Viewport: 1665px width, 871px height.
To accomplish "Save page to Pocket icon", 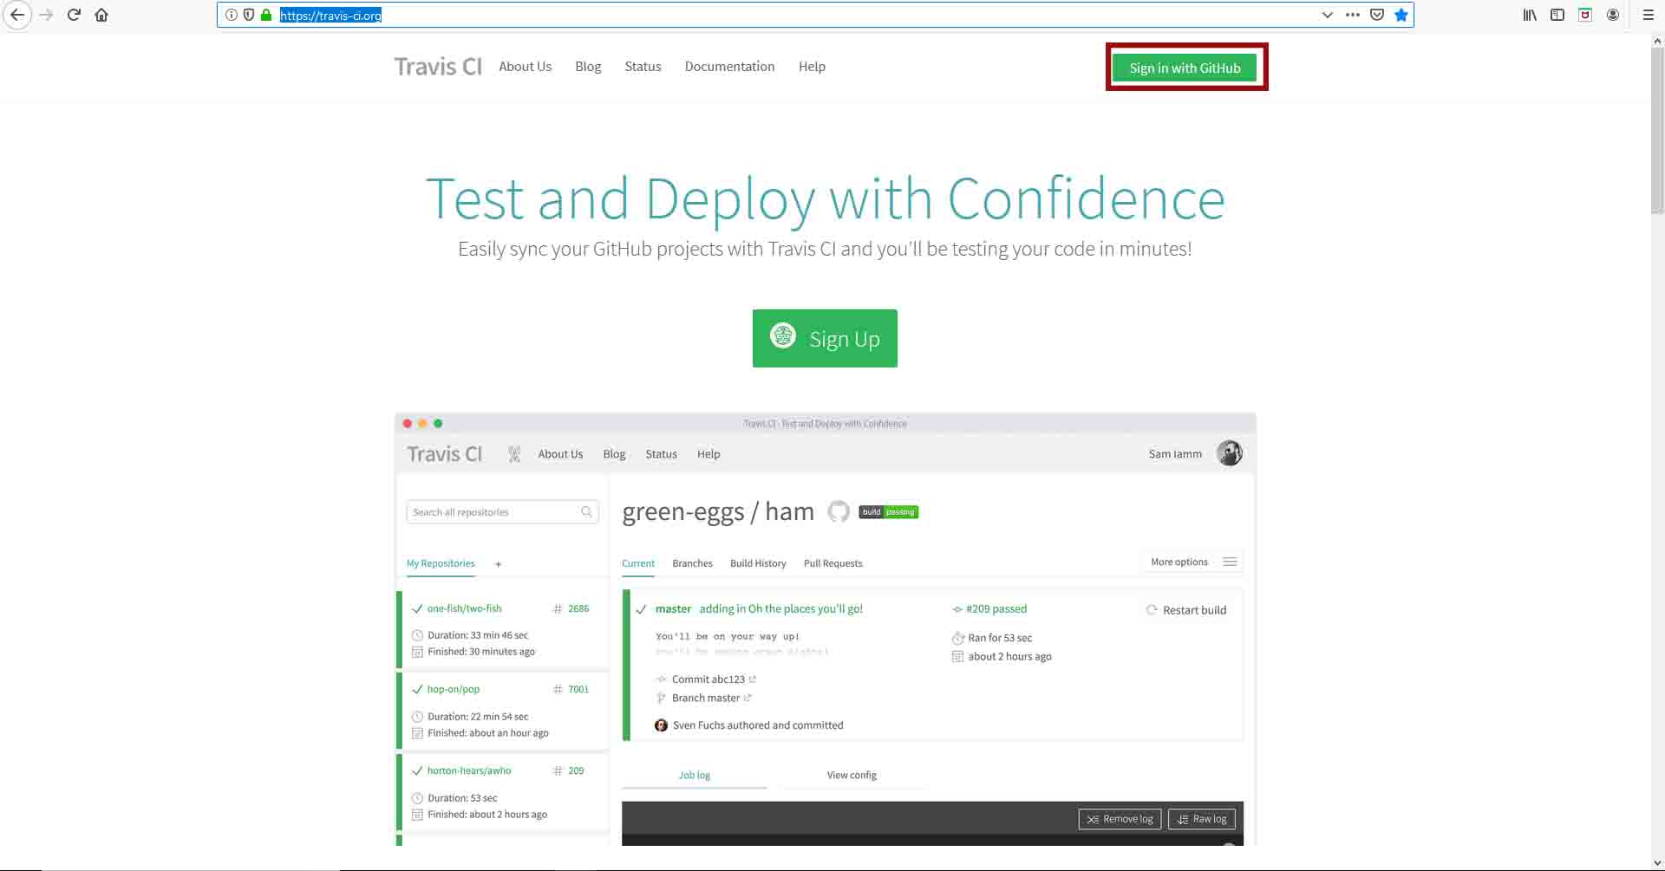I will 1376,15.
